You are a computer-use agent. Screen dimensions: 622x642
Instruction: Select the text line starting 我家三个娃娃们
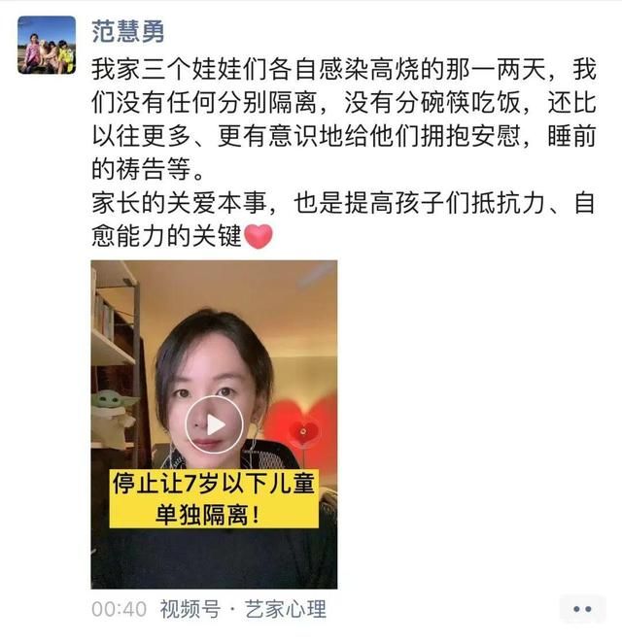[343, 69]
